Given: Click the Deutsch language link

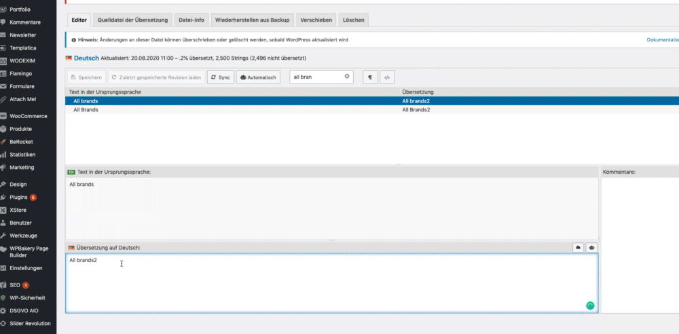Looking at the screenshot, I should point(86,58).
